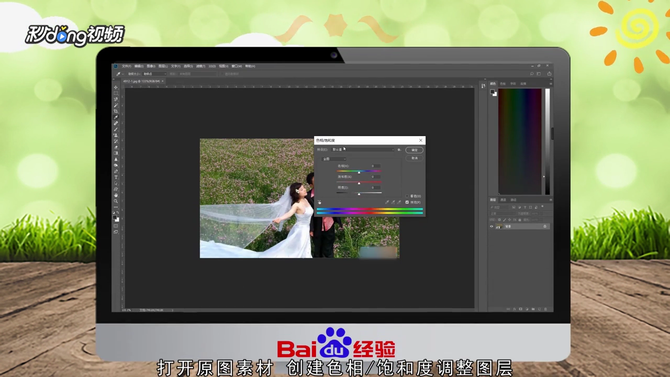Adjust the 色相 hue slider handle

click(359, 172)
